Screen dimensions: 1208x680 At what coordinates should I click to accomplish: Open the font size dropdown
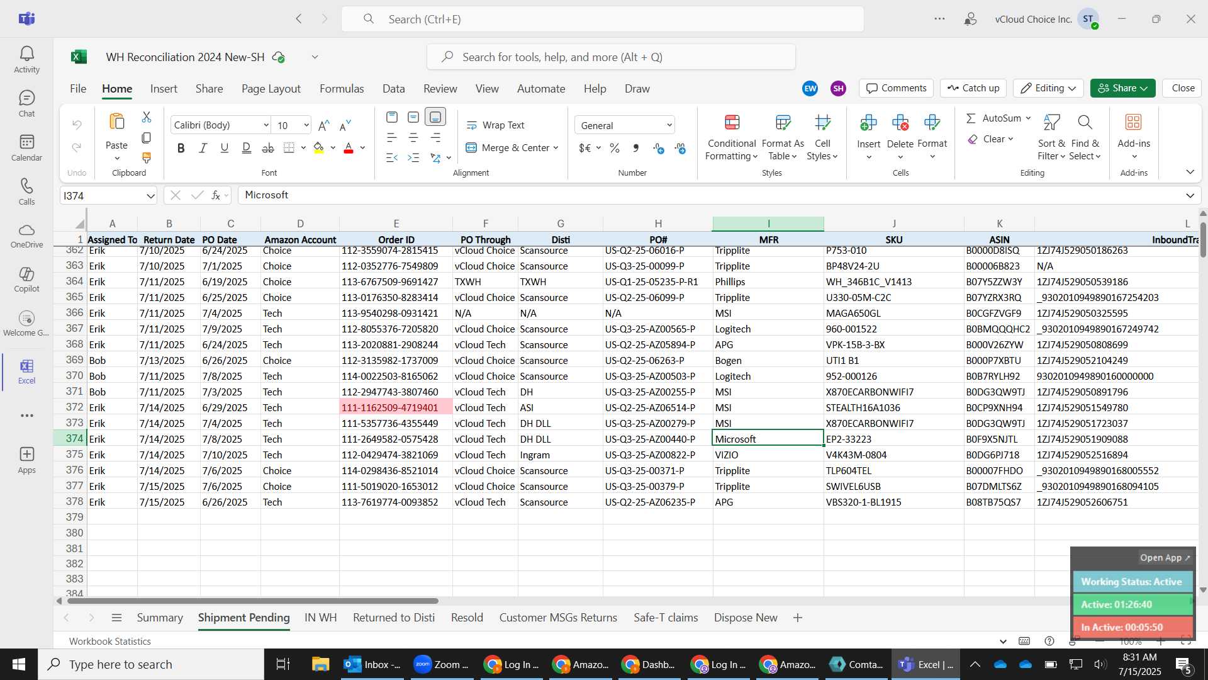click(x=306, y=125)
